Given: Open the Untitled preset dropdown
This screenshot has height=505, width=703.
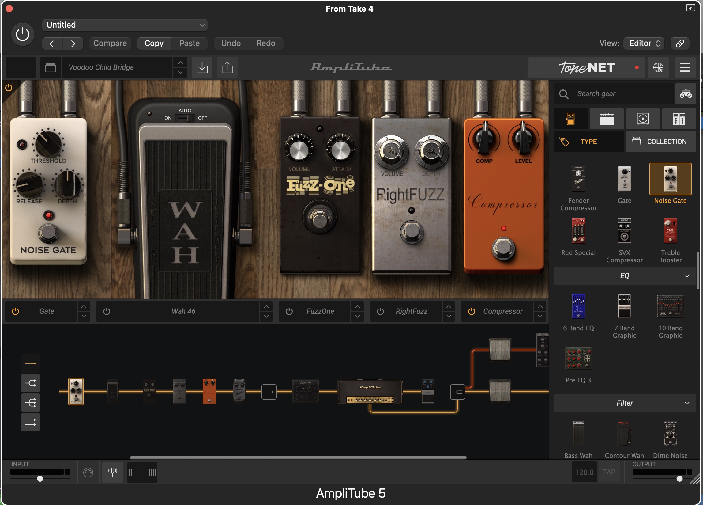Looking at the screenshot, I should pos(125,25).
